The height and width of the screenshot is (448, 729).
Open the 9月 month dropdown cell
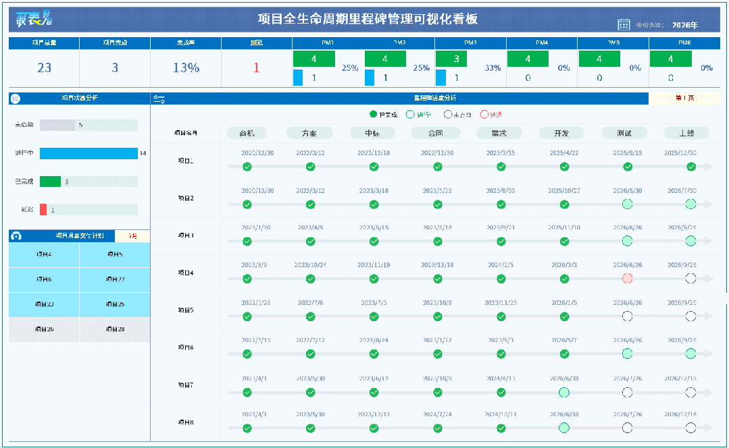pos(132,236)
